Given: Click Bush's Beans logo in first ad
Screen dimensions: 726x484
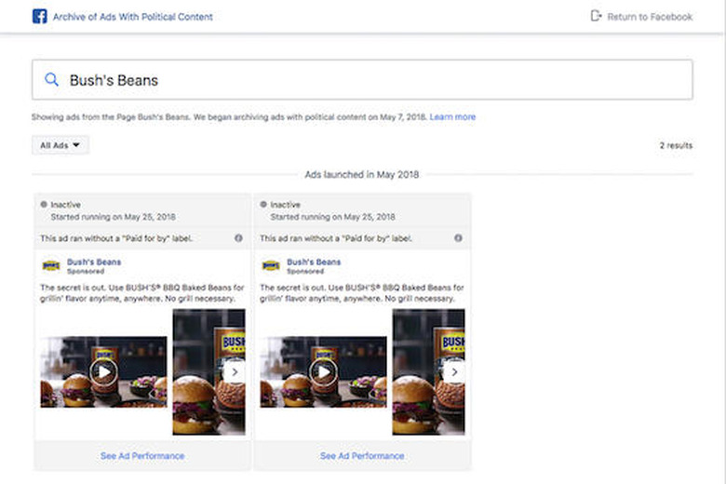Looking at the screenshot, I should pos(51,266).
